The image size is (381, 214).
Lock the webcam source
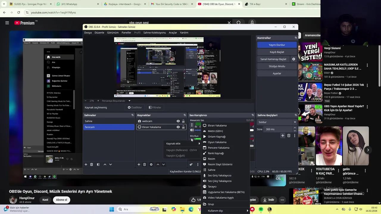point(183,121)
